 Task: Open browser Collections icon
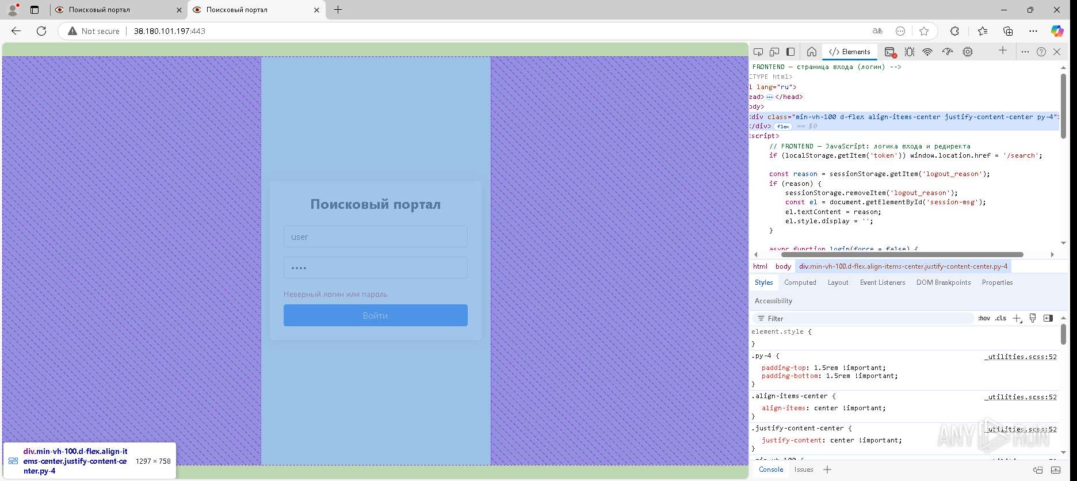point(1008,31)
